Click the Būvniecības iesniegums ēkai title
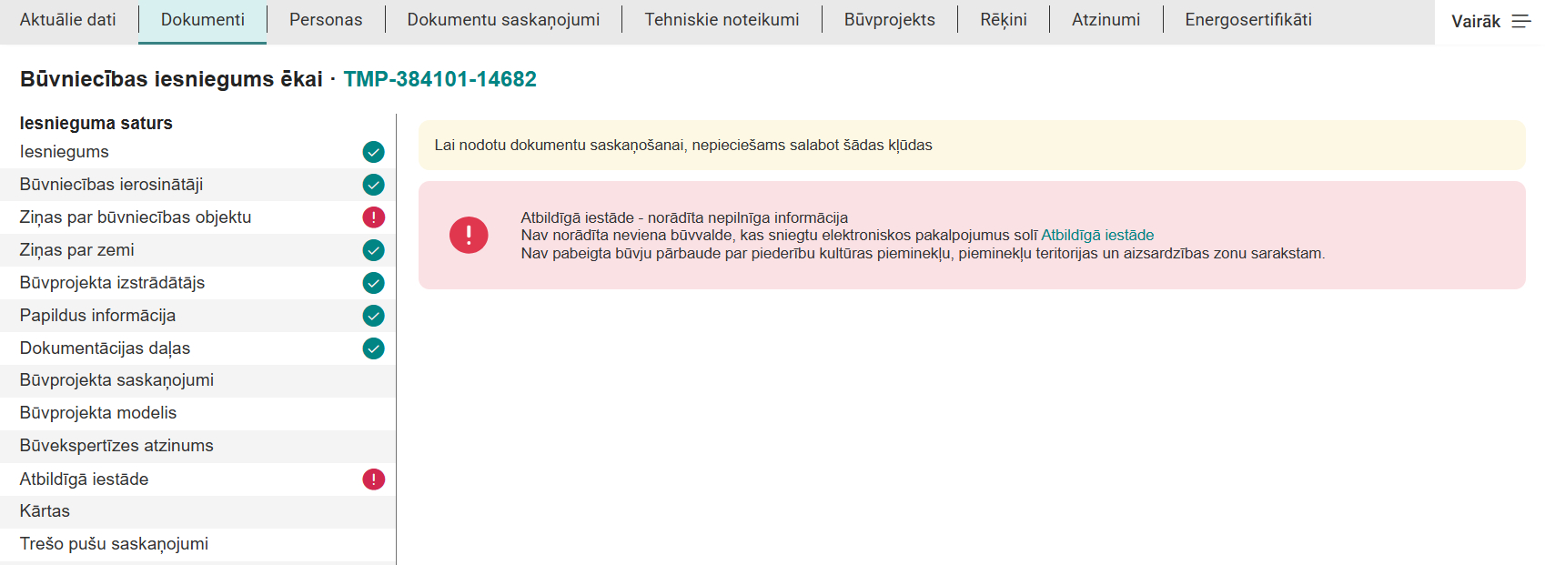This screenshot has width=1545, height=565. pyautogui.click(x=171, y=79)
